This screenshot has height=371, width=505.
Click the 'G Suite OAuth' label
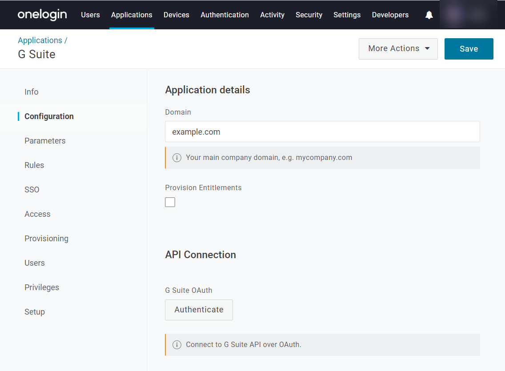(188, 290)
